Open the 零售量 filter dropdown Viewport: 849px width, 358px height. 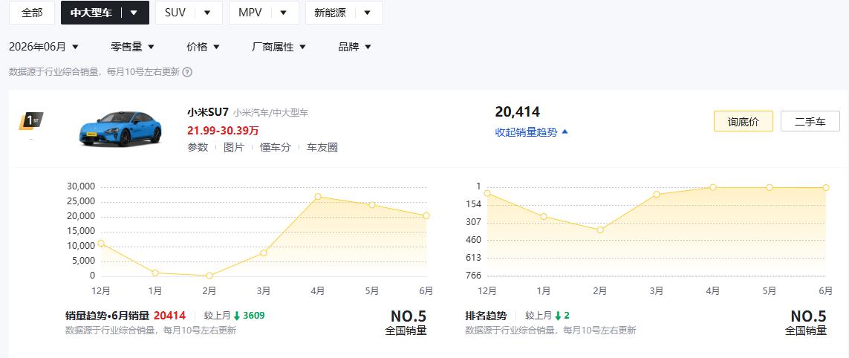[133, 47]
